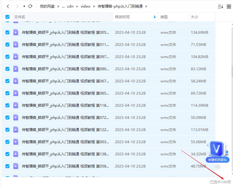This screenshot has width=233, height=187.
Task: Open 传智播客-php从入门到精通 breadcrumb
Action: 120,6
